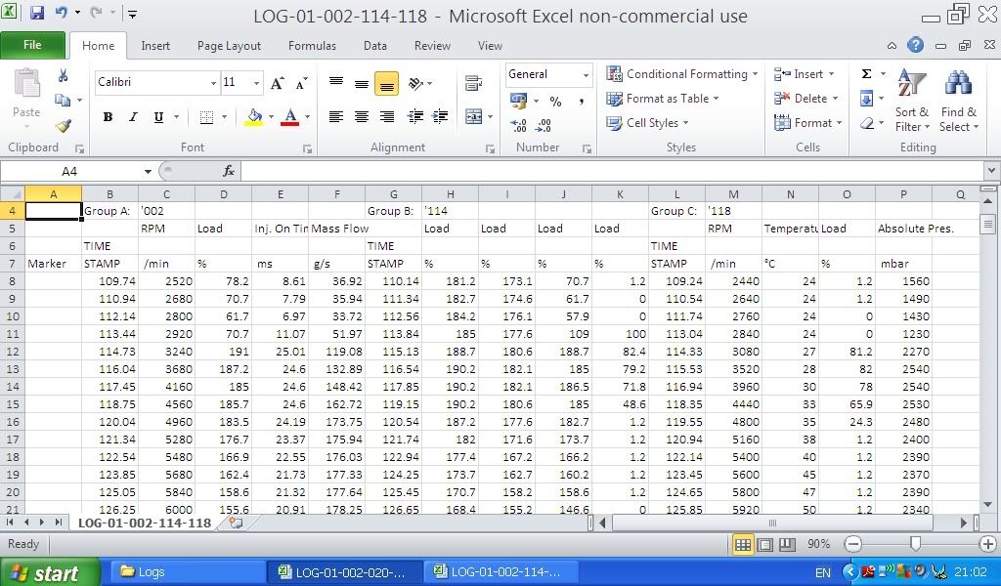Open the Formulas ribbon tab
The height and width of the screenshot is (586, 1001).
tap(312, 46)
